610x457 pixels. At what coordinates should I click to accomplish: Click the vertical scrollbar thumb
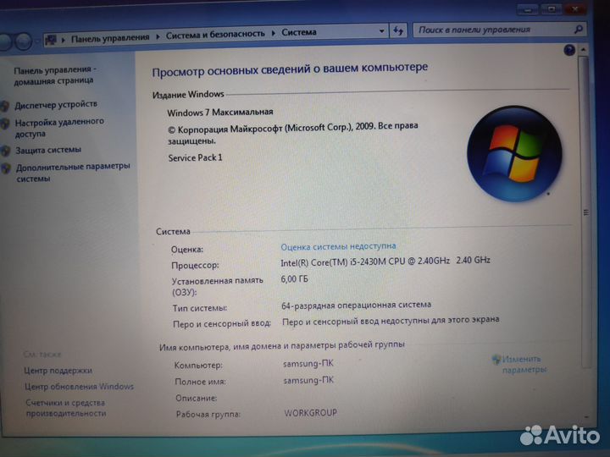point(585,212)
